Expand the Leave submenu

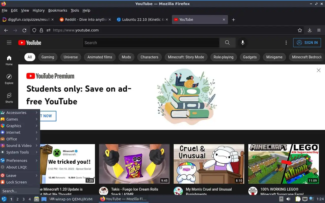(20, 176)
